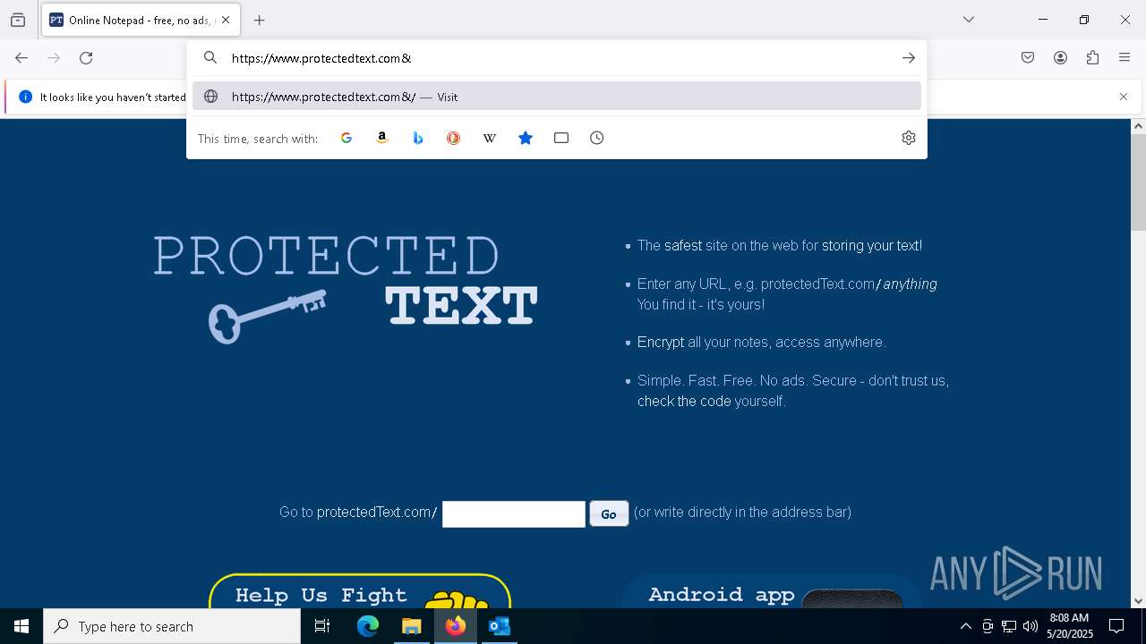This screenshot has height=644, width=1146.
Task: Open the 'check the code' link
Action: click(x=684, y=401)
